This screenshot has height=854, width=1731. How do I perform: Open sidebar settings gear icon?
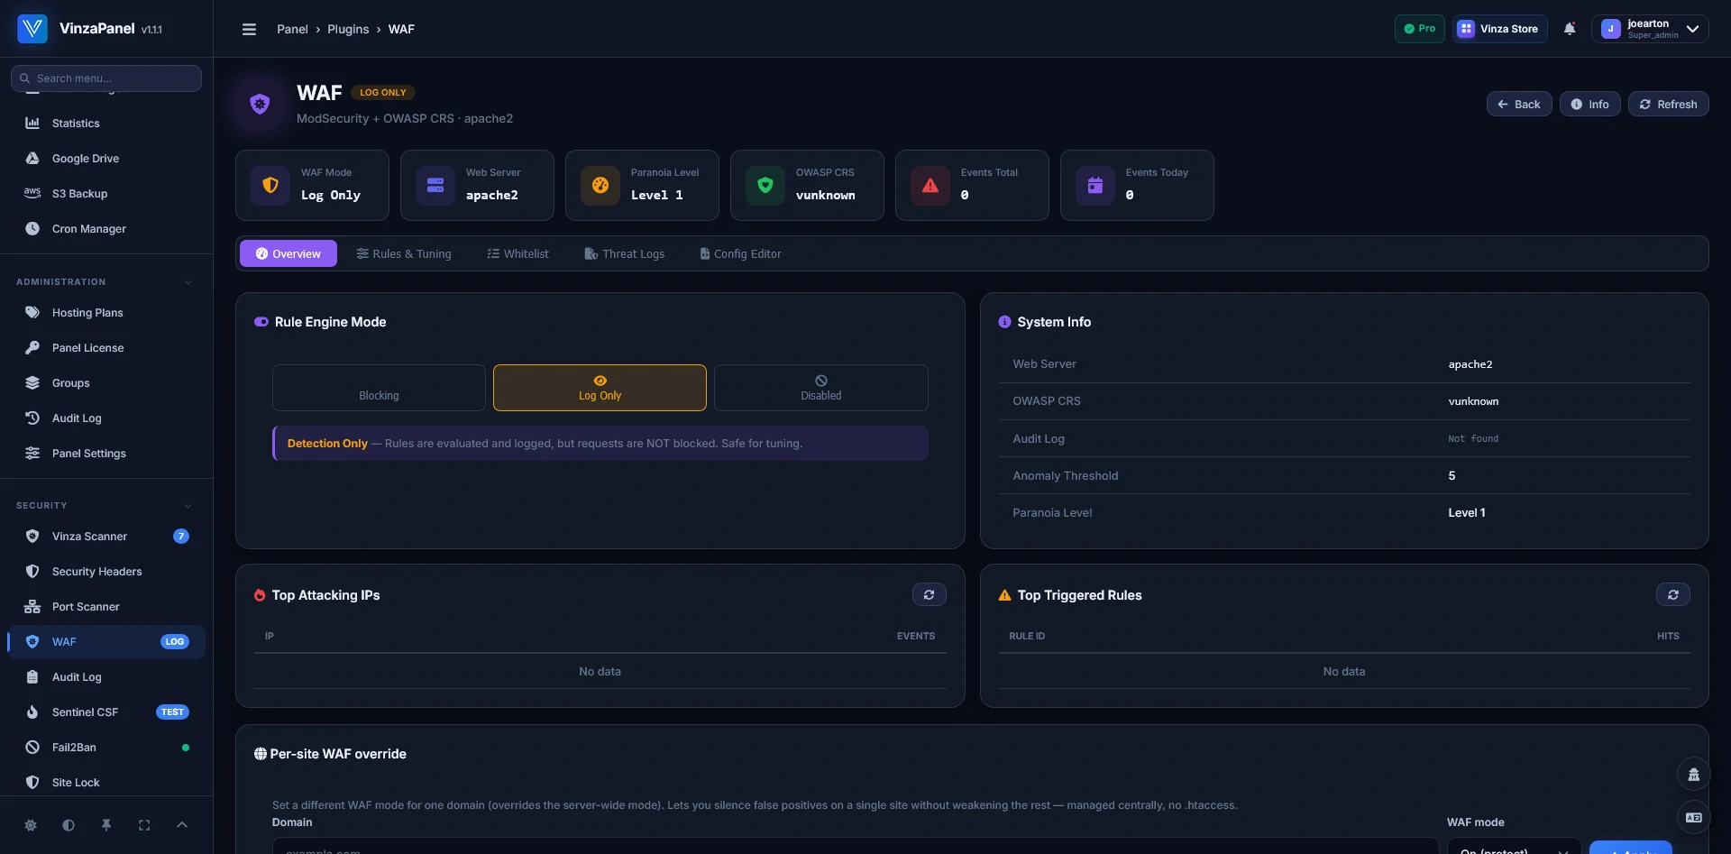tap(31, 825)
